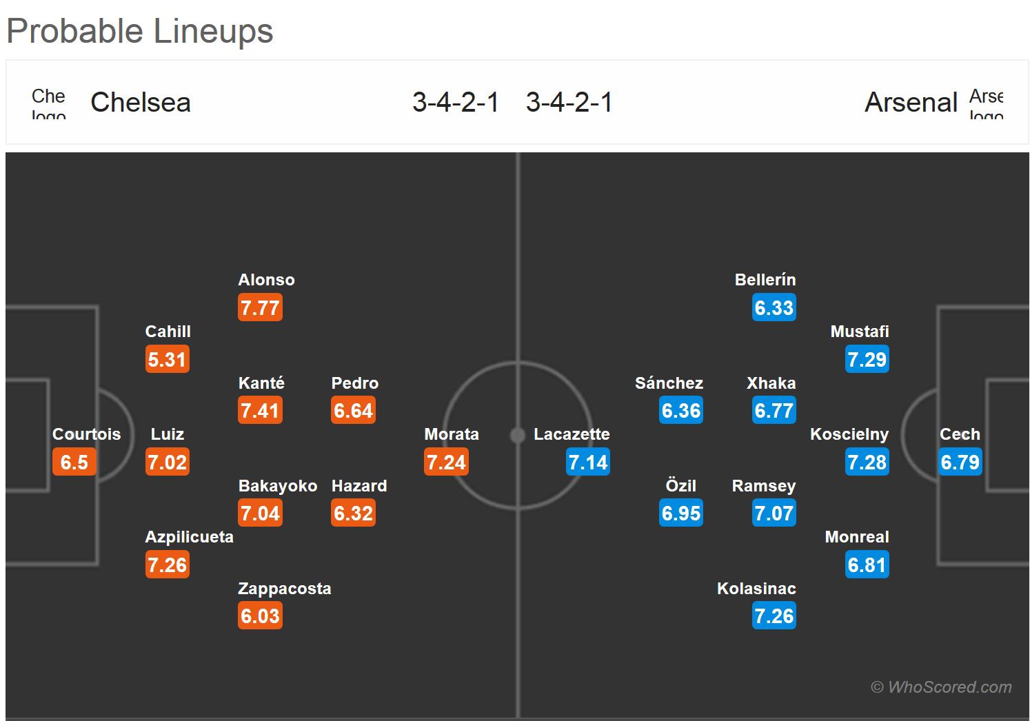Click Chelsea's 3-4-2-1 formation text
Image resolution: width=1030 pixels, height=721 pixels.
tap(455, 103)
